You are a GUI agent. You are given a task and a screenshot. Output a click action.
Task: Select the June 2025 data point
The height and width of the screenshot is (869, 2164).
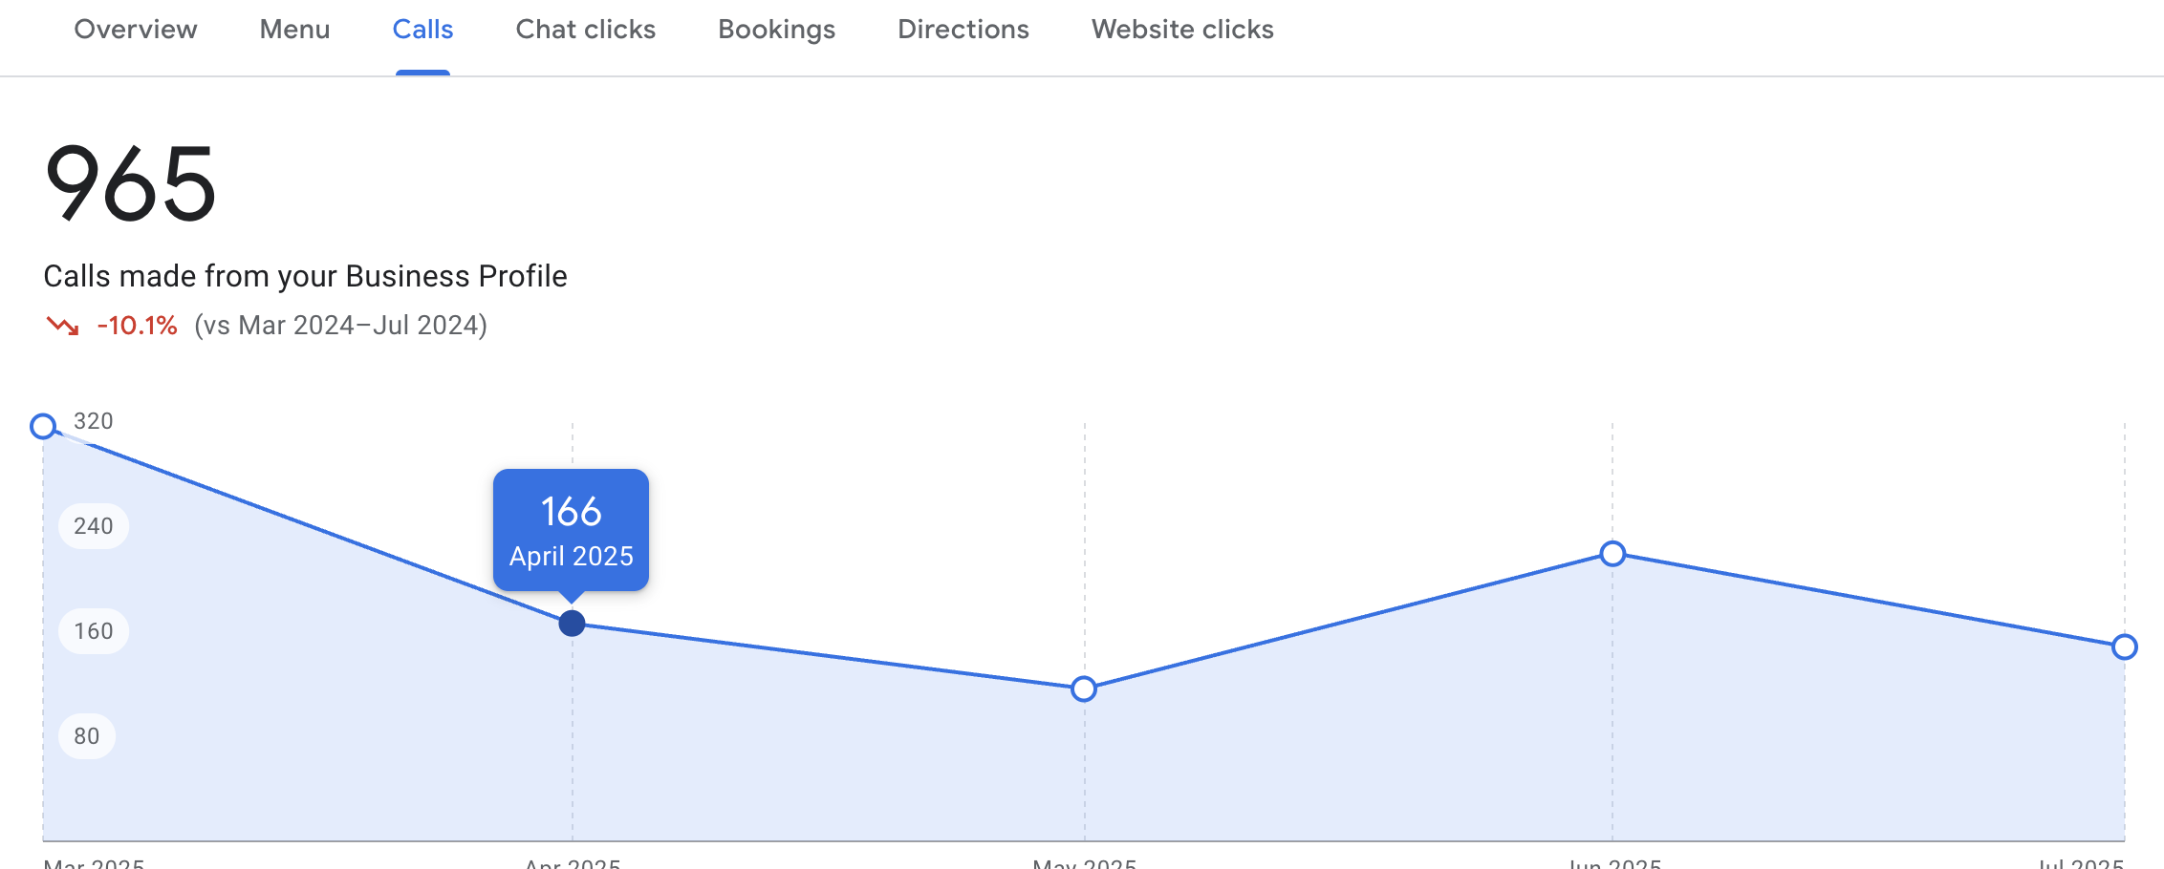coord(1612,554)
